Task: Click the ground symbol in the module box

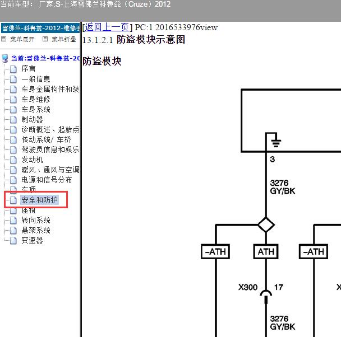Action: [x=276, y=143]
